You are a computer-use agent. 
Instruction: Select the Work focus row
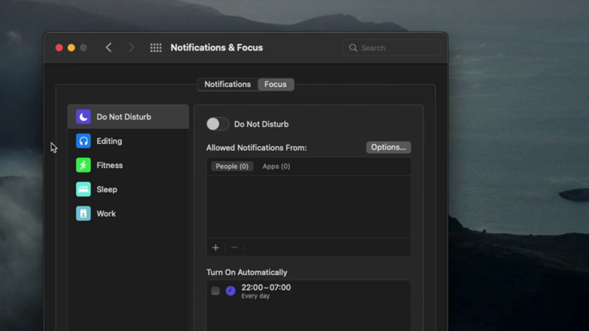pos(128,214)
